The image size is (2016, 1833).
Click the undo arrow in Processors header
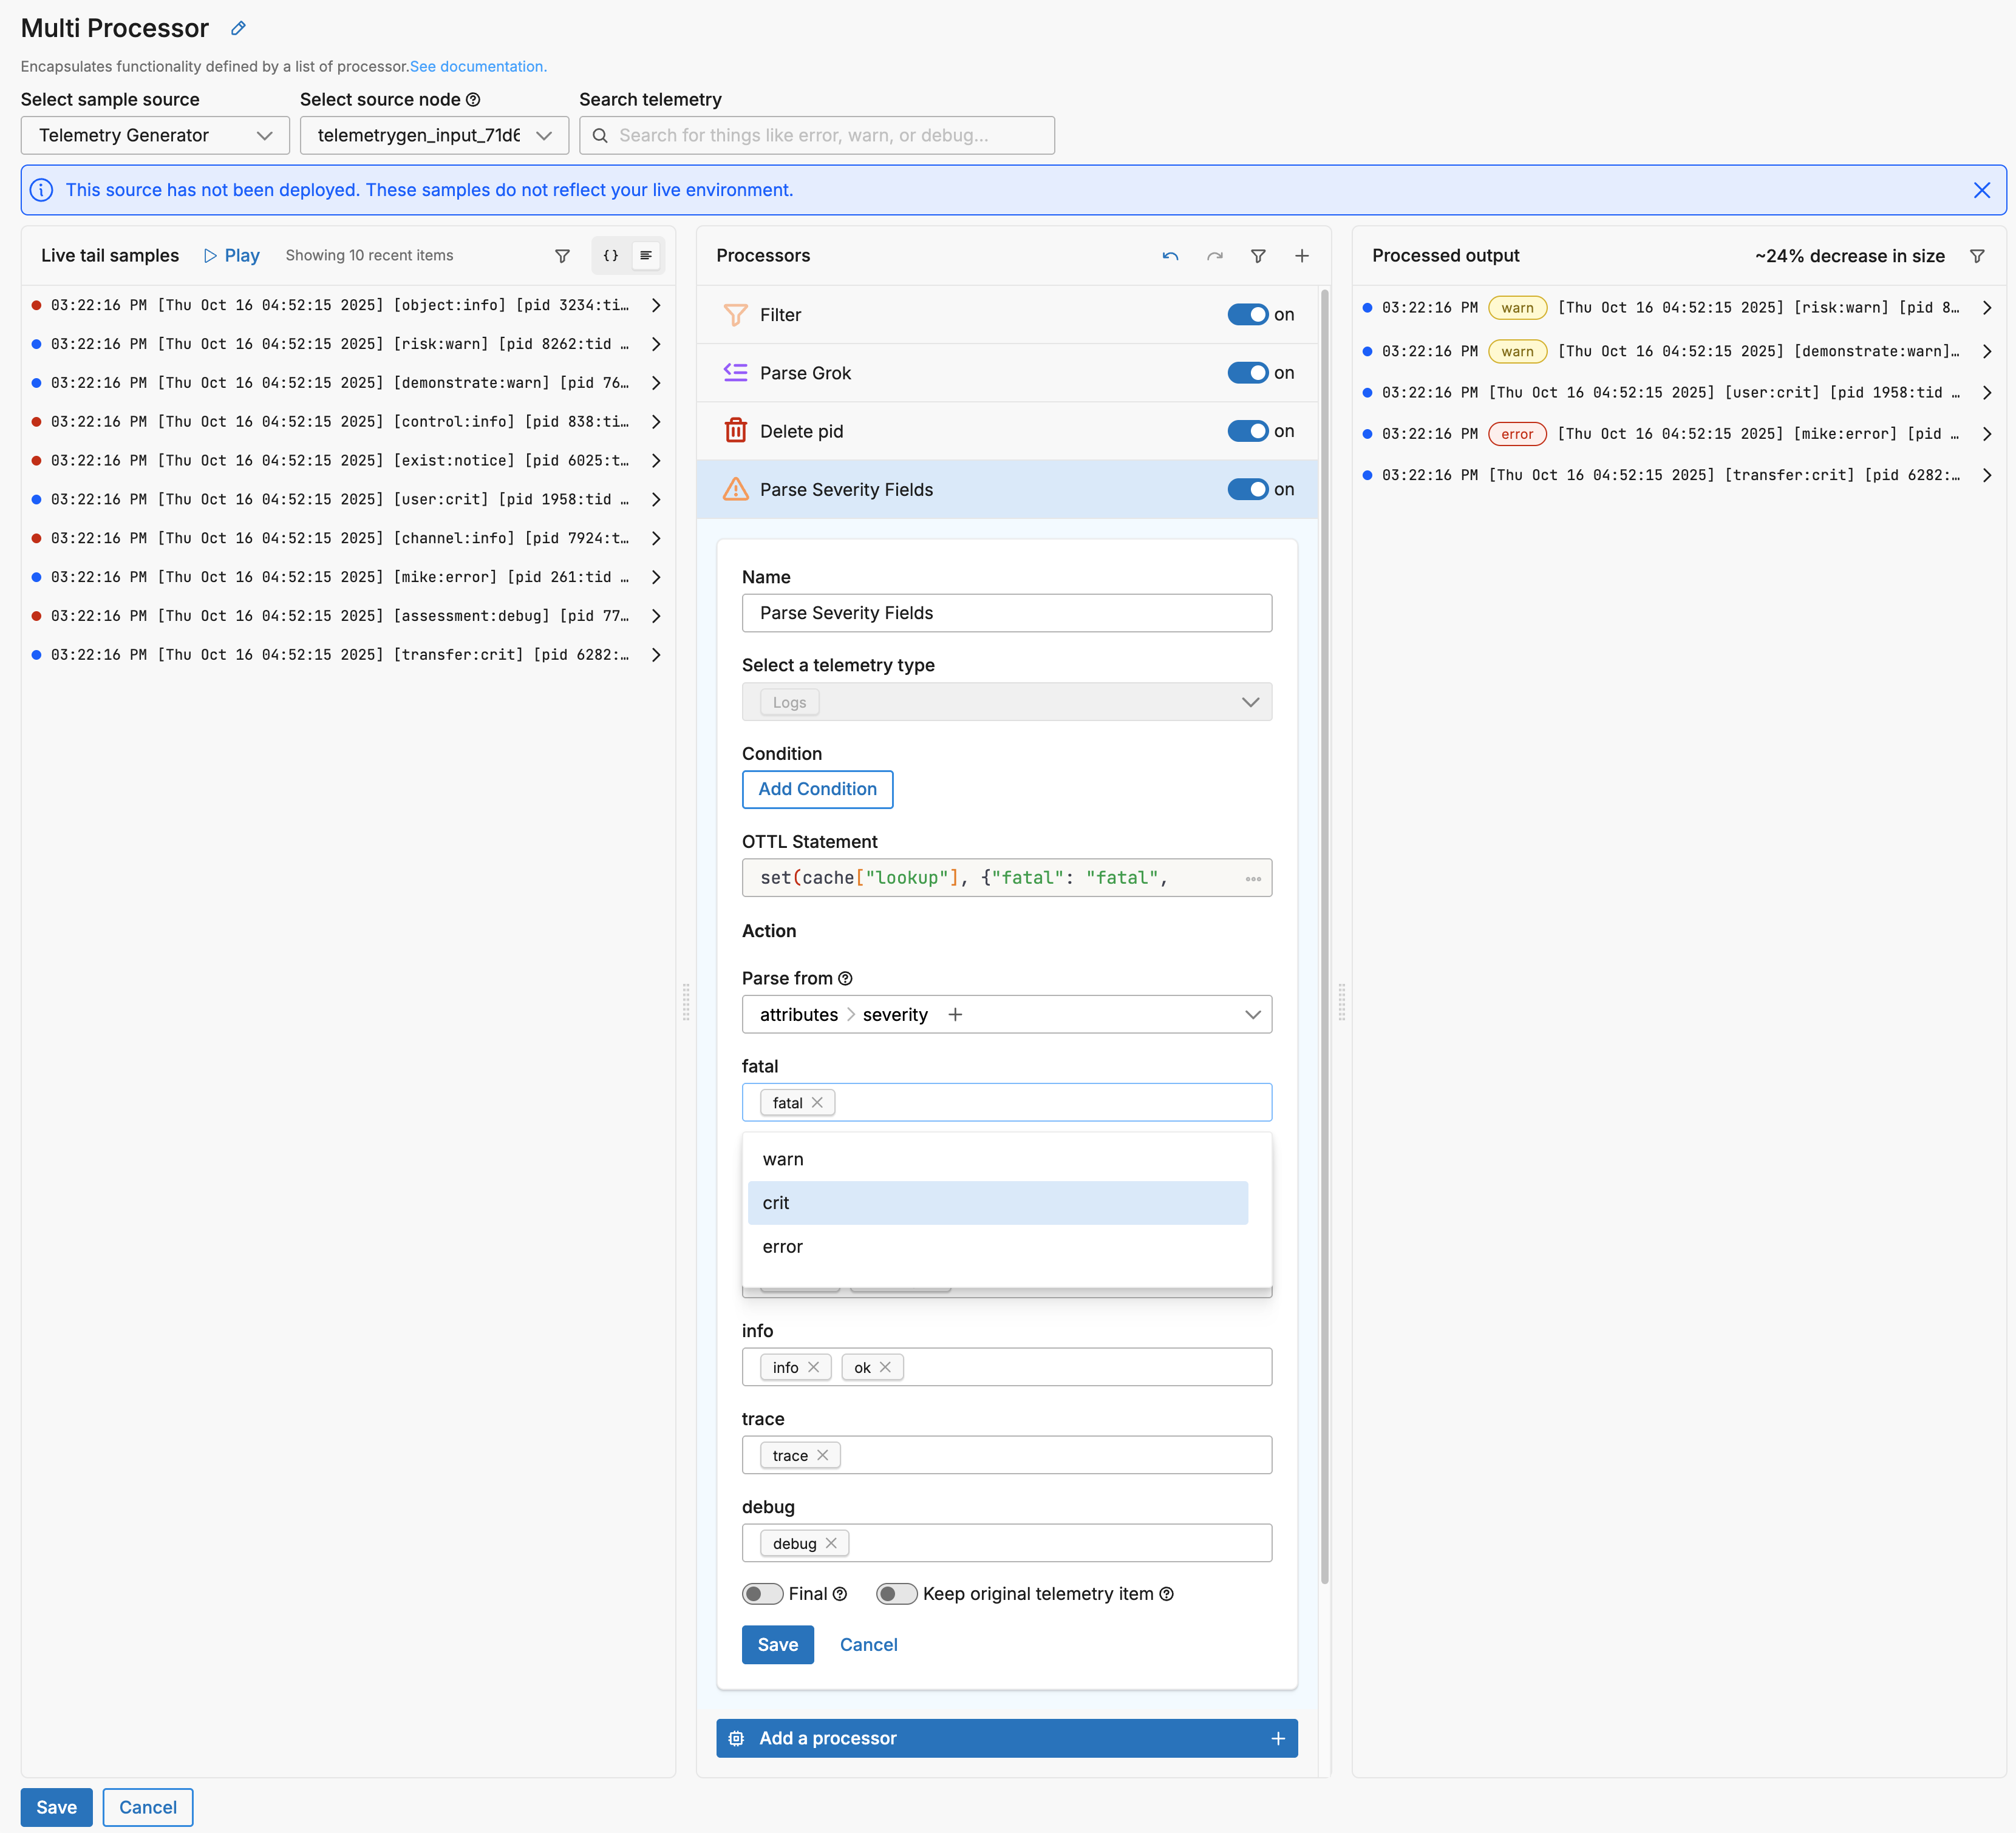tap(1170, 256)
